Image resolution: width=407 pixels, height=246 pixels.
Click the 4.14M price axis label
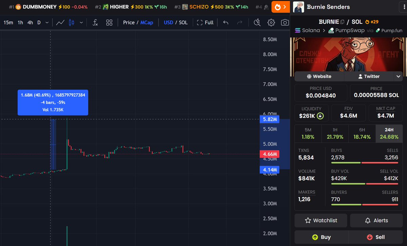point(270,170)
